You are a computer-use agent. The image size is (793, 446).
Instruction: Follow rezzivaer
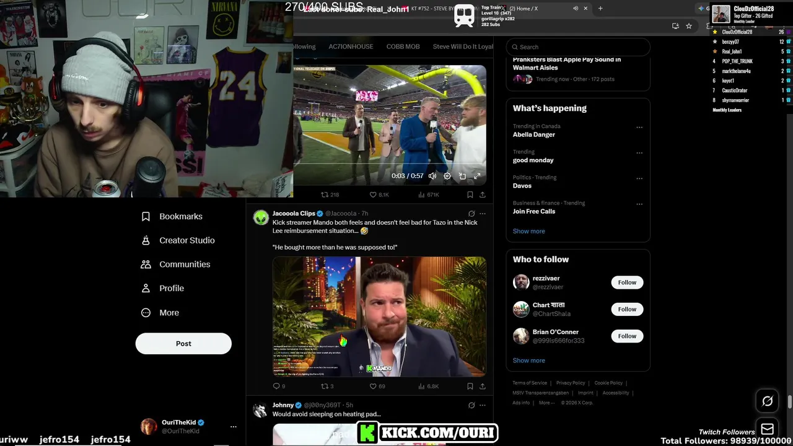(x=627, y=282)
